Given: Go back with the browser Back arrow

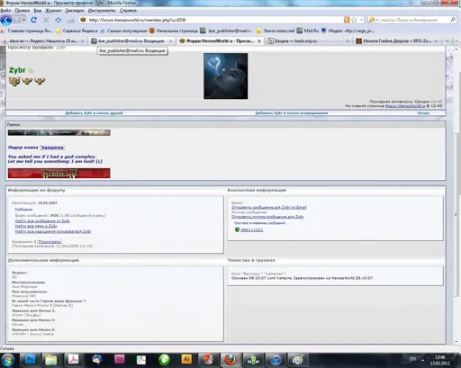Looking at the screenshot, I should tap(6, 20).
